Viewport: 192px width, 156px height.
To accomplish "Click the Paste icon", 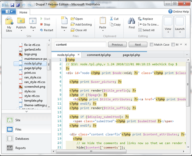I will [103, 20].
